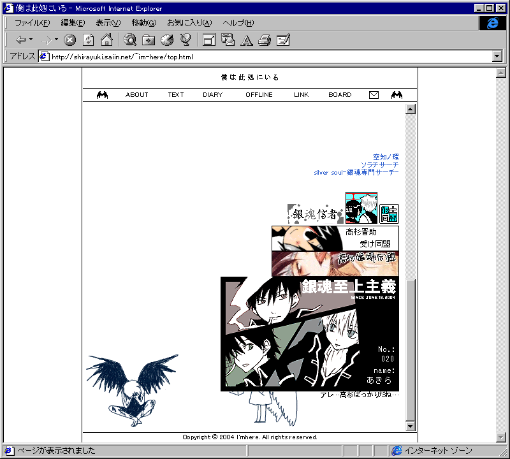Screen dimensions: 510x459
Task: Click the page icon in the address bar
Action: click(x=44, y=57)
